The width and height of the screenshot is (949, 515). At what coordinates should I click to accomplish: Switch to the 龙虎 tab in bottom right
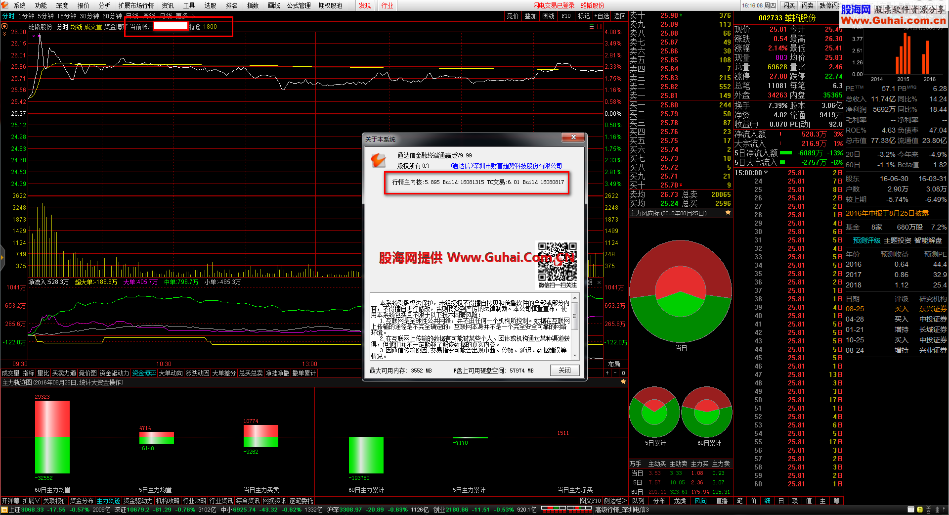pos(680,501)
